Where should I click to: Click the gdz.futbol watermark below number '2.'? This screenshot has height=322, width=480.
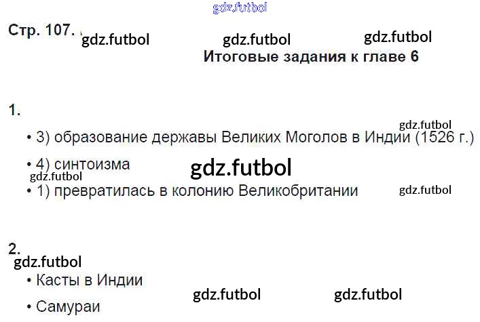point(48,262)
